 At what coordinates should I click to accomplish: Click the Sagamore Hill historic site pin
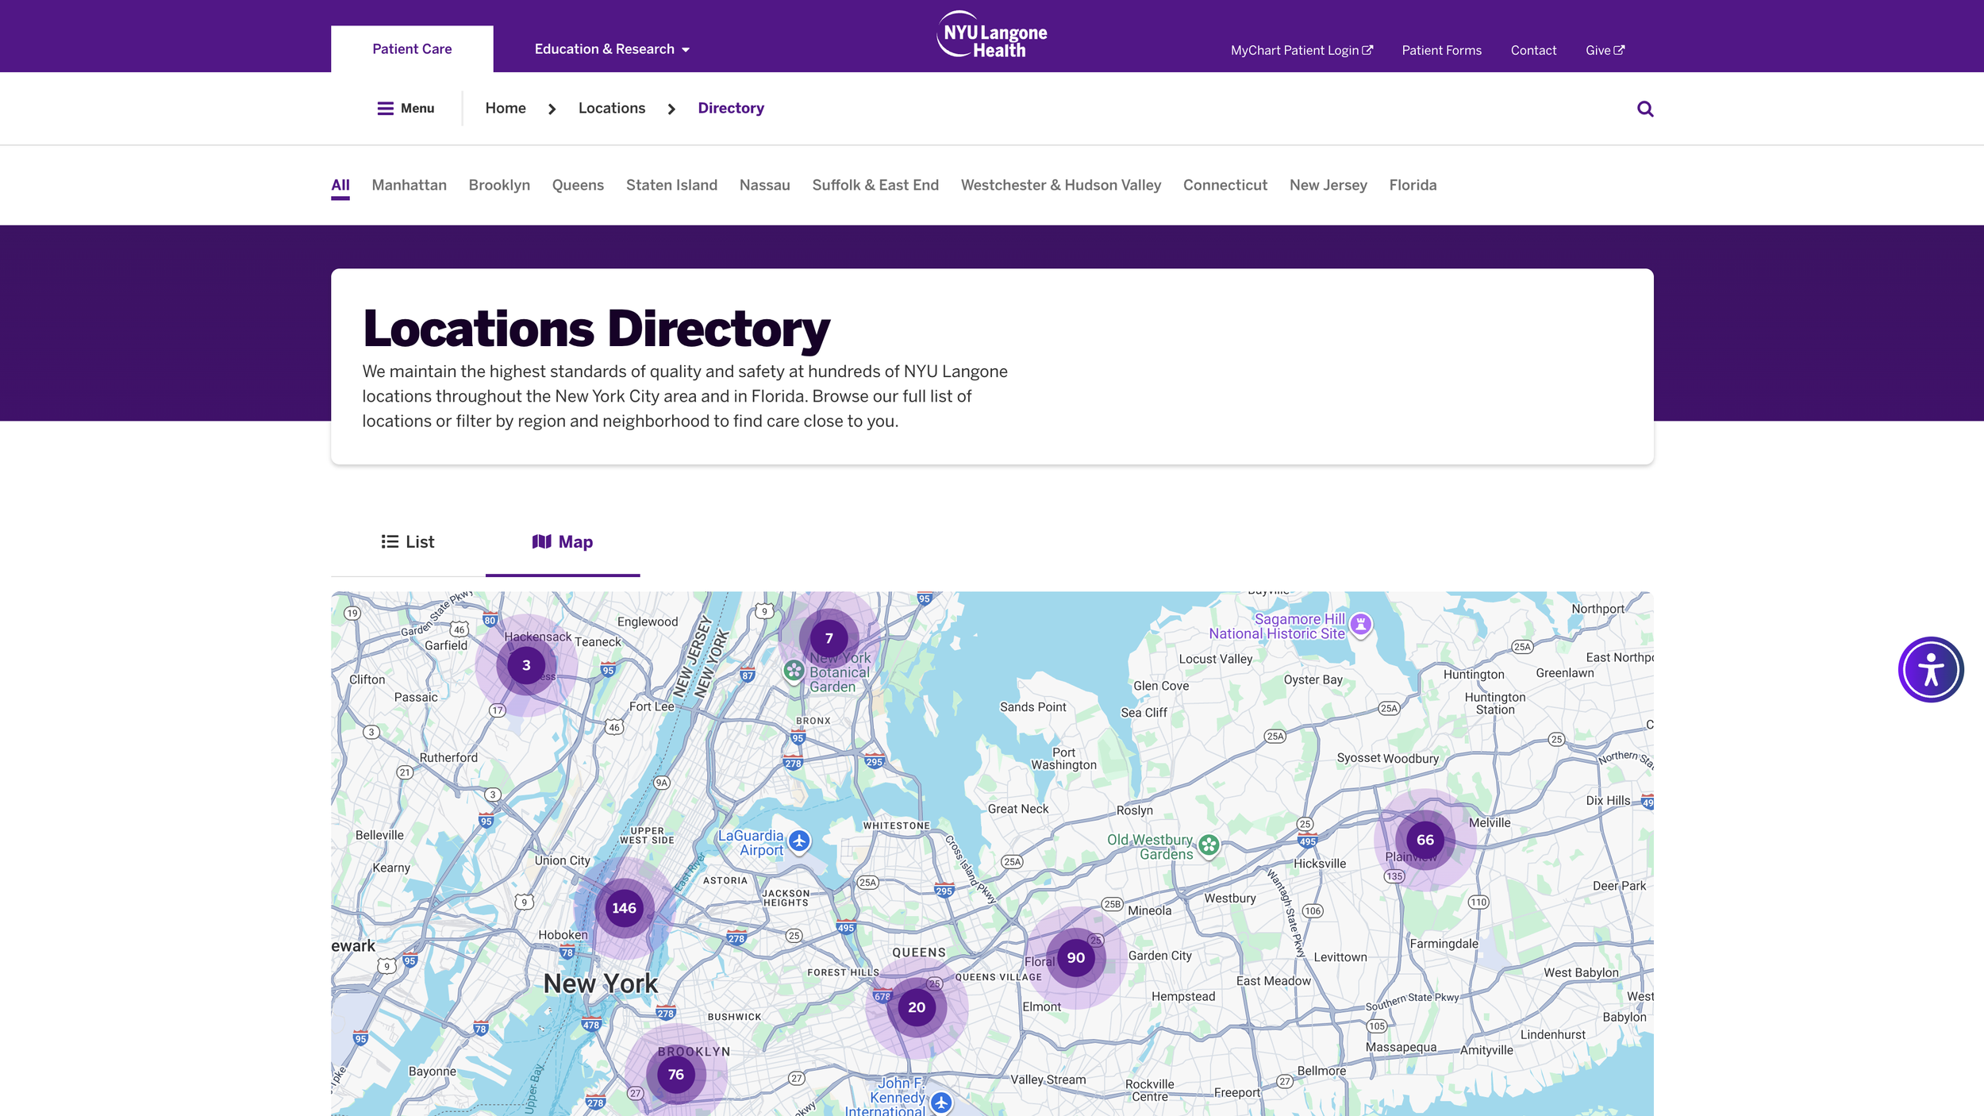tap(1360, 625)
